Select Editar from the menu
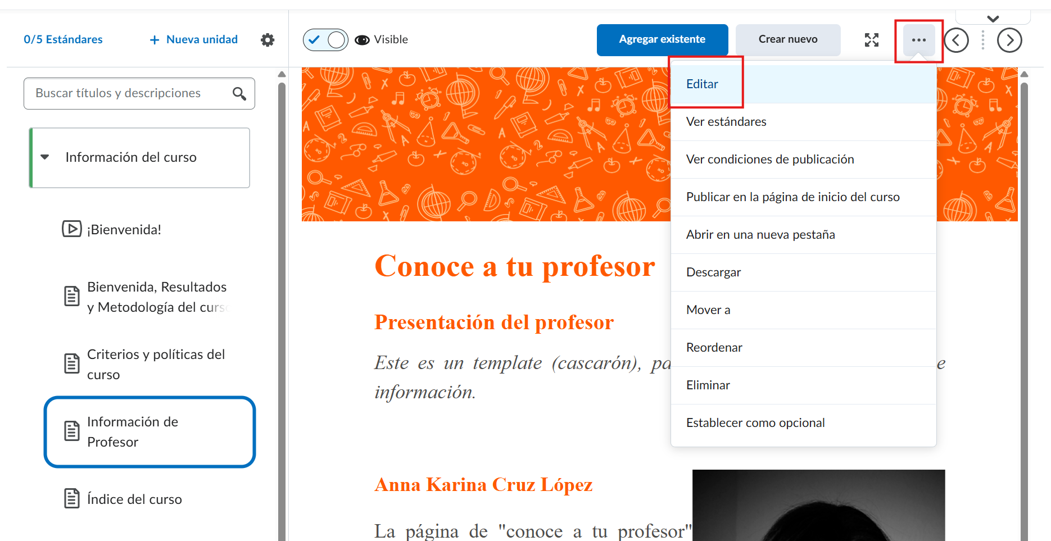This screenshot has width=1051, height=541. tap(702, 84)
